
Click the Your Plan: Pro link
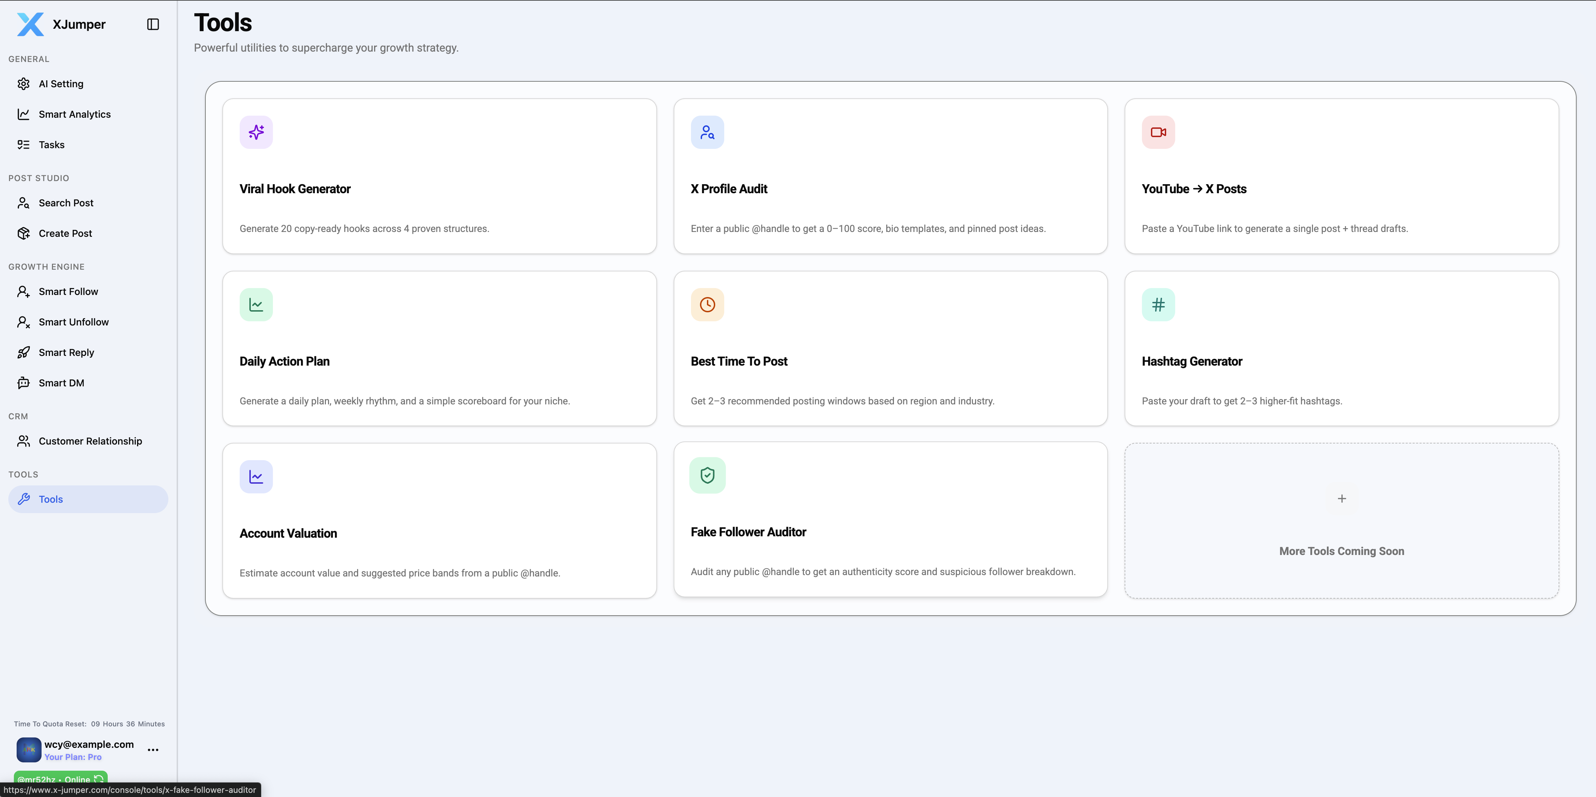[73, 757]
